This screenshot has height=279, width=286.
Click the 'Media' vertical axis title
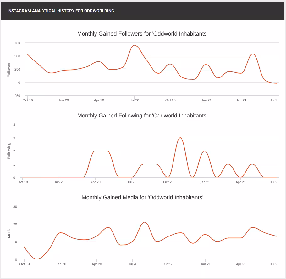coord(9,233)
